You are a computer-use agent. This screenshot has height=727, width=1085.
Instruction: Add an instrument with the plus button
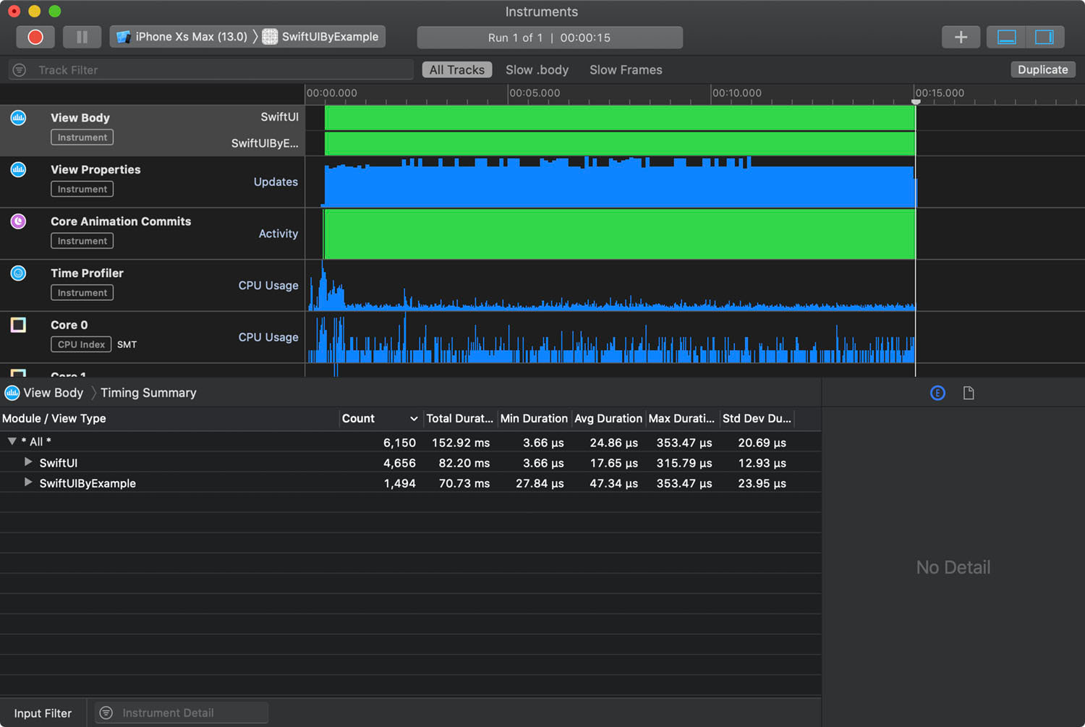(x=961, y=37)
